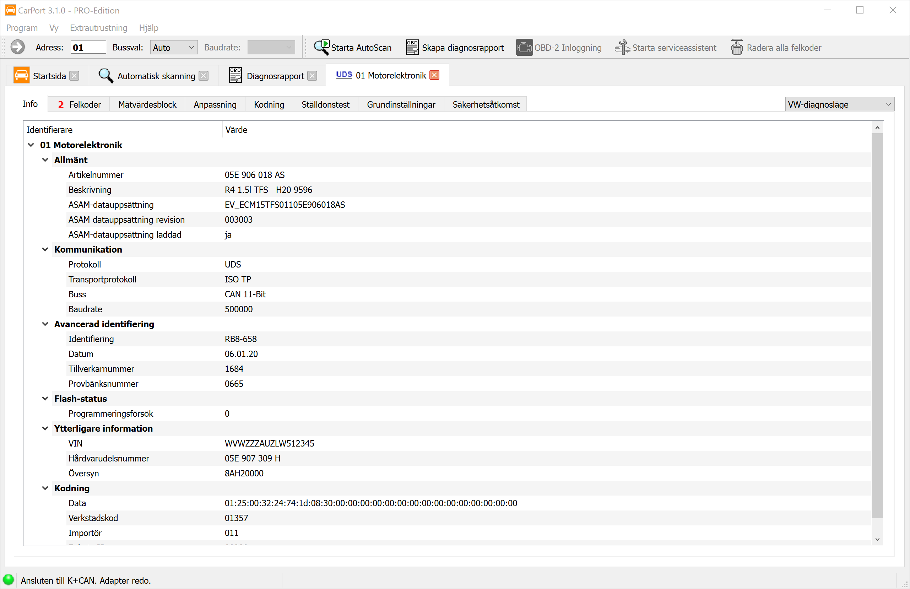Close the Diagnosrapport tab

coord(312,76)
